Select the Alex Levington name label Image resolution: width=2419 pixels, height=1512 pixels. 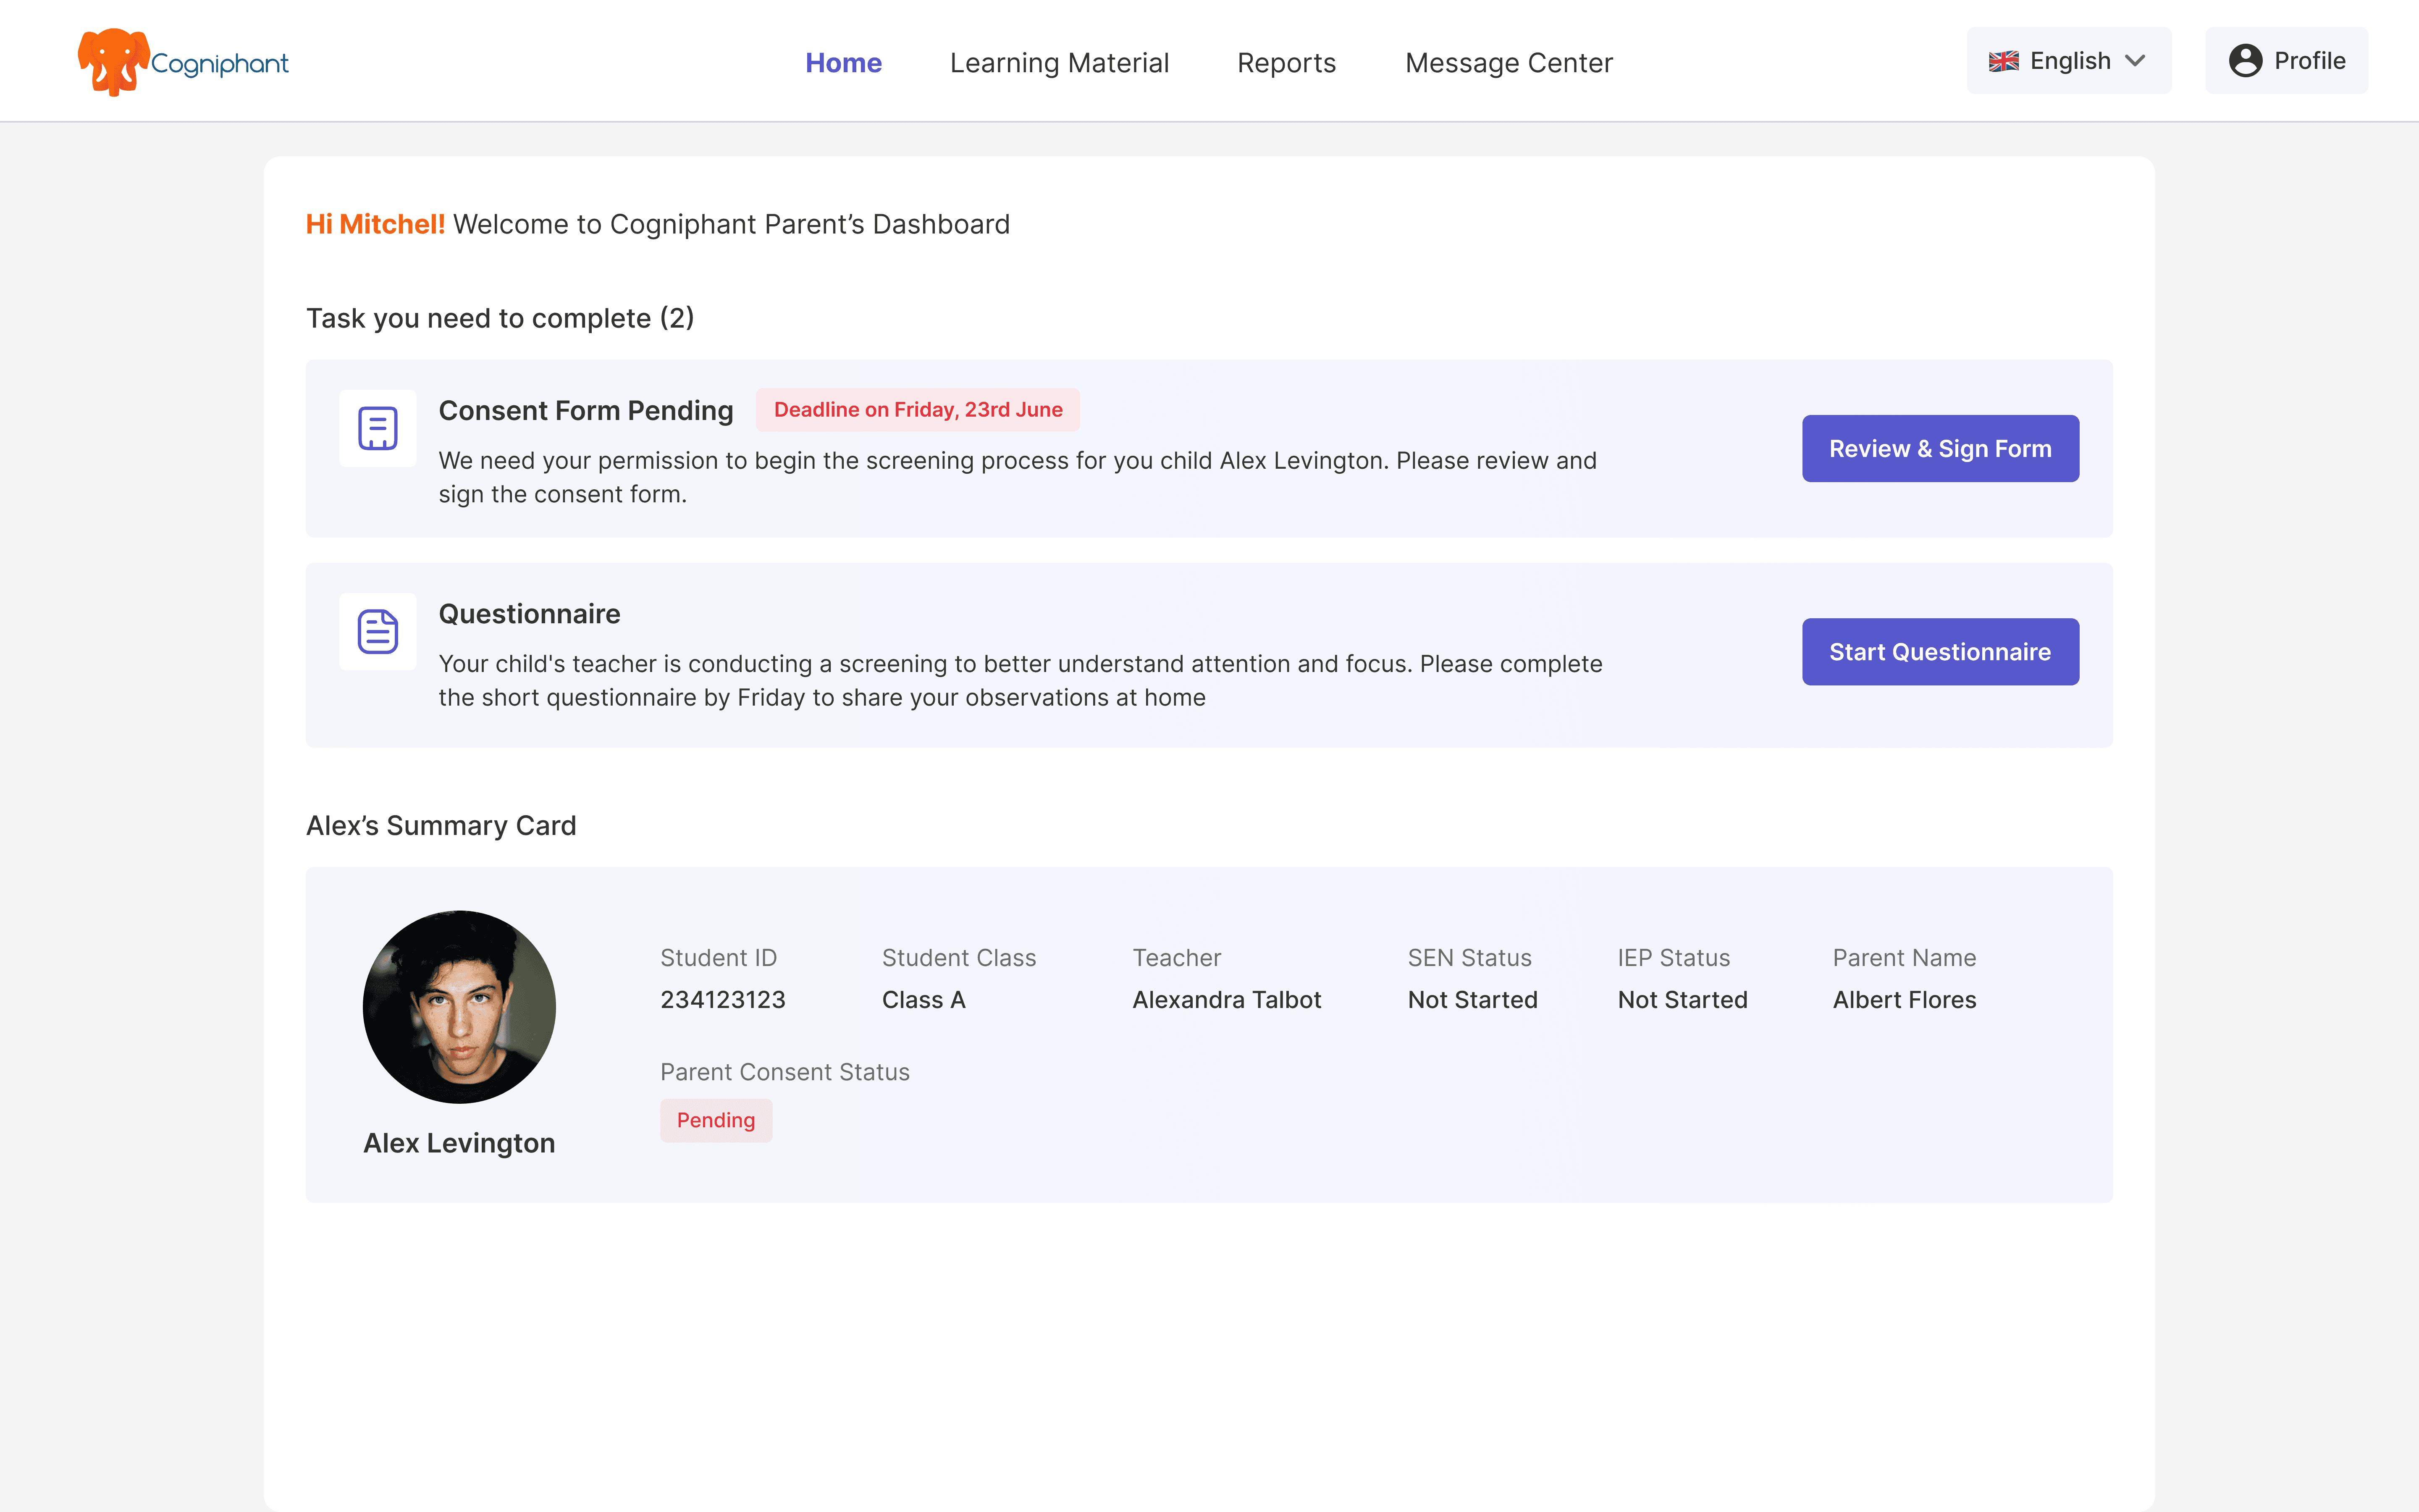pyautogui.click(x=459, y=1143)
